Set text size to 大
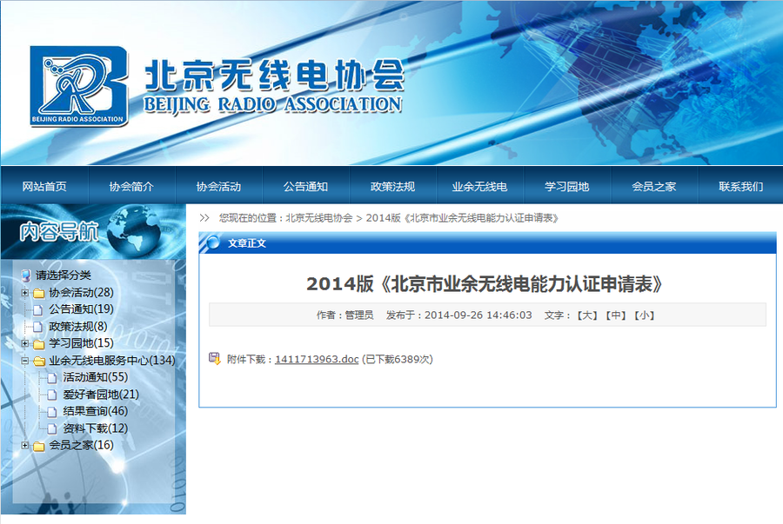The image size is (783, 524). click(x=587, y=315)
